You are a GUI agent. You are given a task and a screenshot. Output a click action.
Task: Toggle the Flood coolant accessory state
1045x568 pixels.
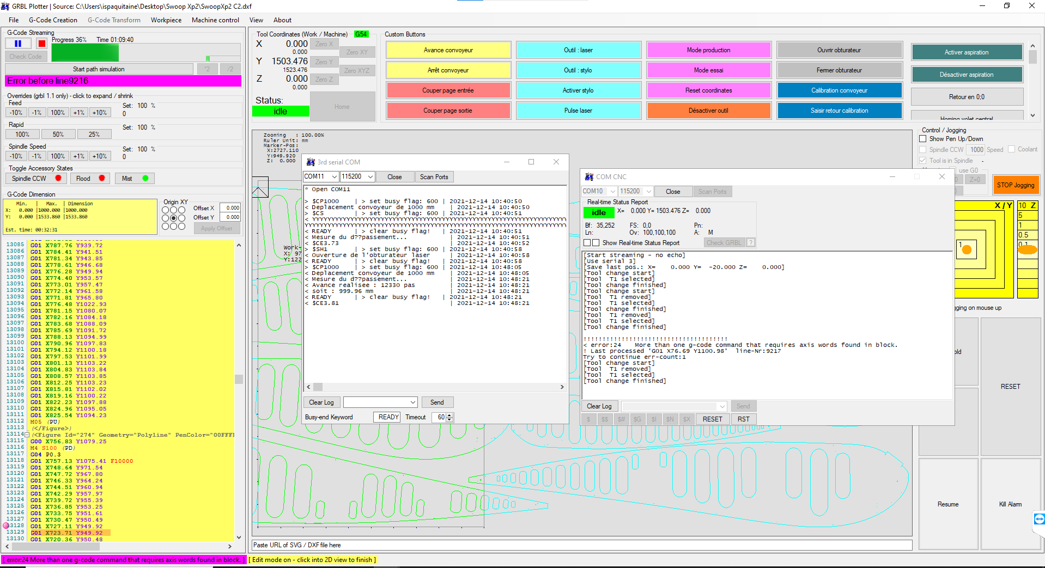pyautogui.click(x=90, y=179)
